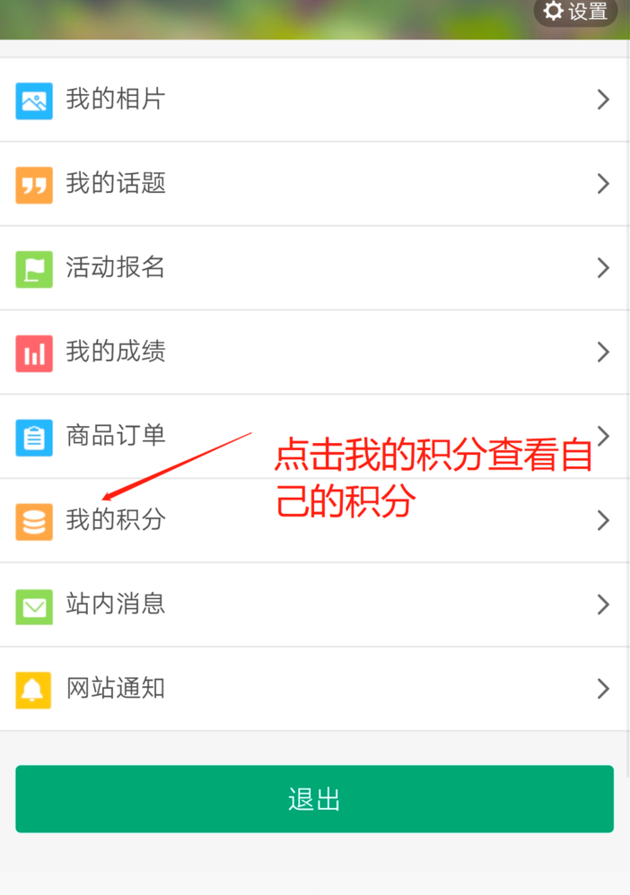Click the orange coin-stack icon for 我的积分
Image resolution: width=630 pixels, height=895 pixels.
pos(34,522)
